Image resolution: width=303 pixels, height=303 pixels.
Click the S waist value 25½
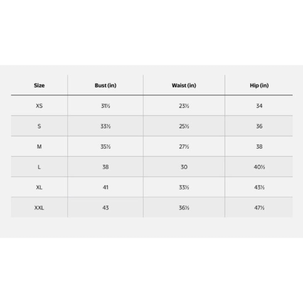coord(184,126)
